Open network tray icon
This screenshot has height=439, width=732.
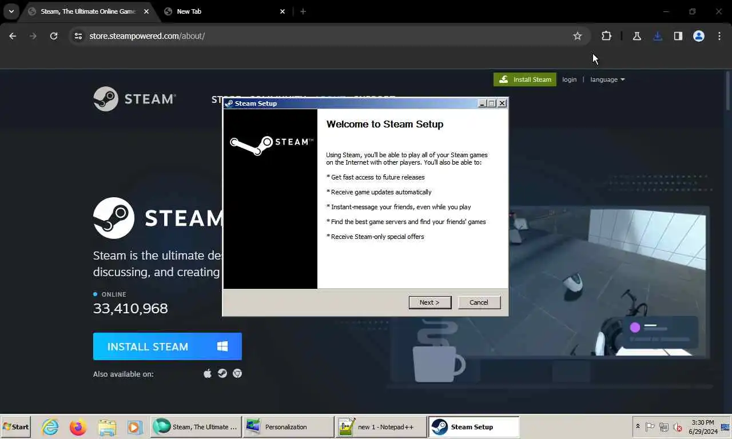(x=664, y=427)
